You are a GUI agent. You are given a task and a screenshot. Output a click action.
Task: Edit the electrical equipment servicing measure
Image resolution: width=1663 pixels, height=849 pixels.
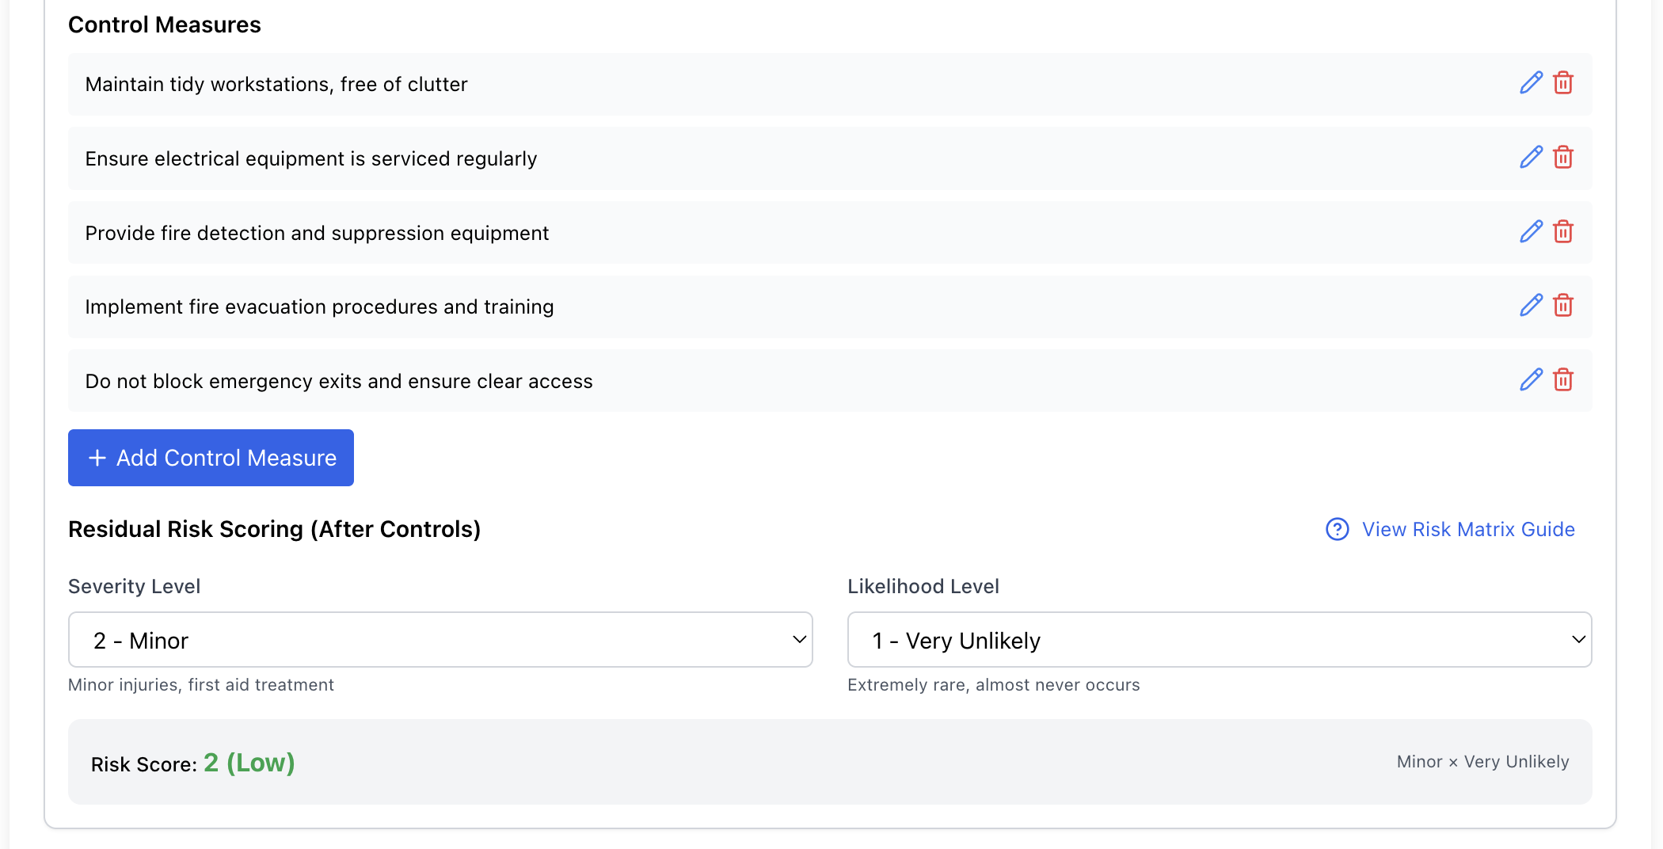tap(1531, 158)
